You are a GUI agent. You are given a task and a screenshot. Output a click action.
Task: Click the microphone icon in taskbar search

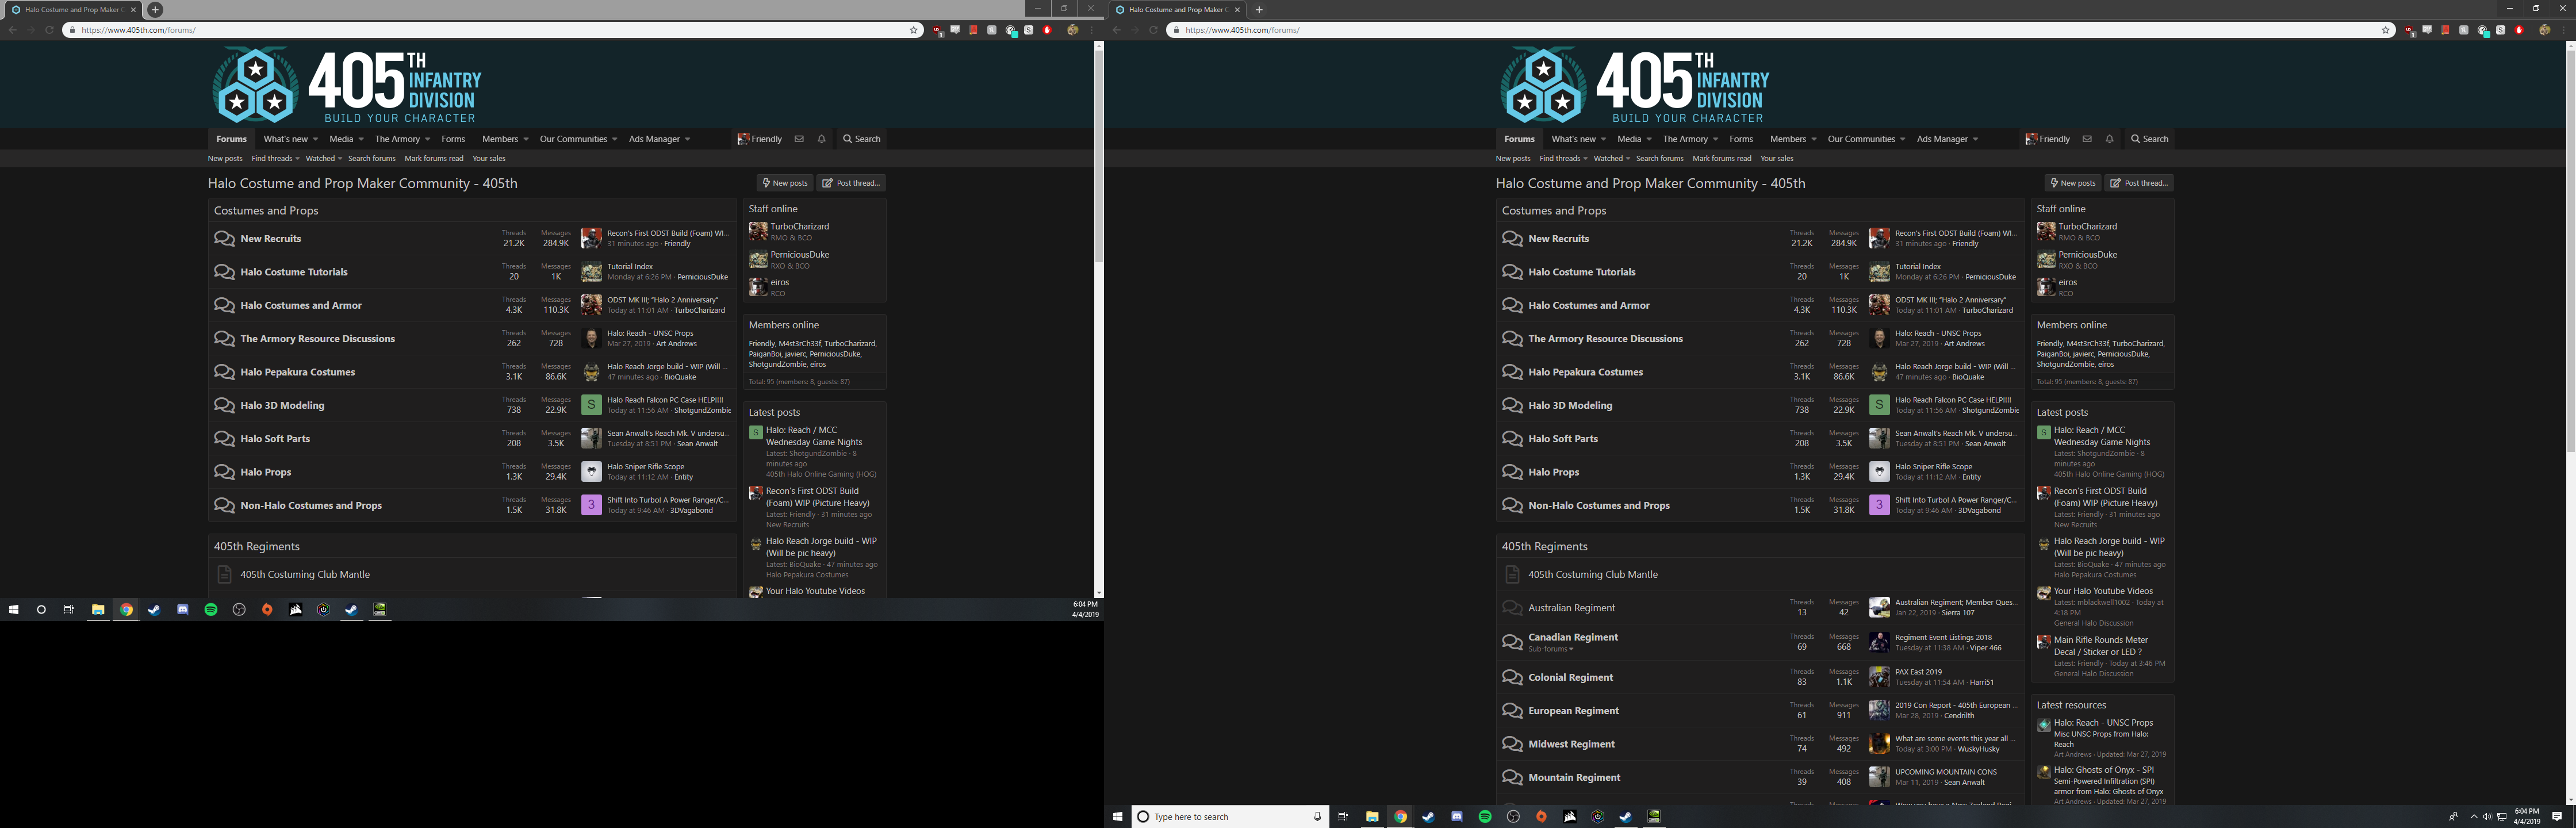[x=1317, y=817]
